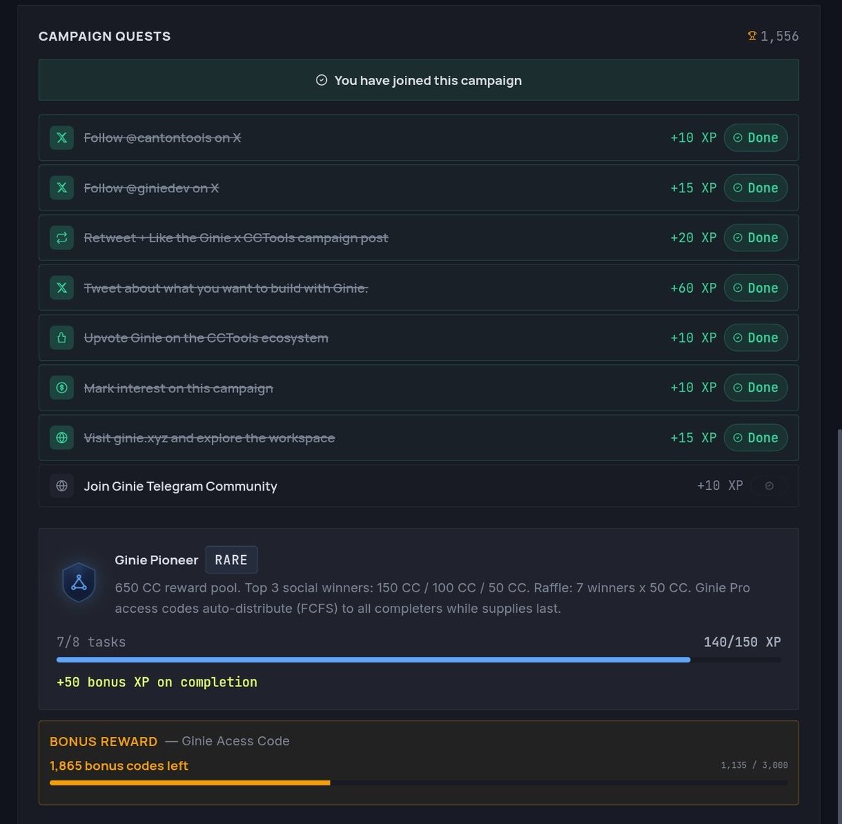Click the 1,556 points total

(780, 36)
